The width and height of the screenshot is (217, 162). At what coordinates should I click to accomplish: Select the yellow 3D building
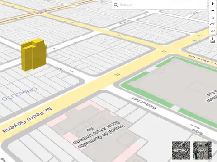point(33,54)
